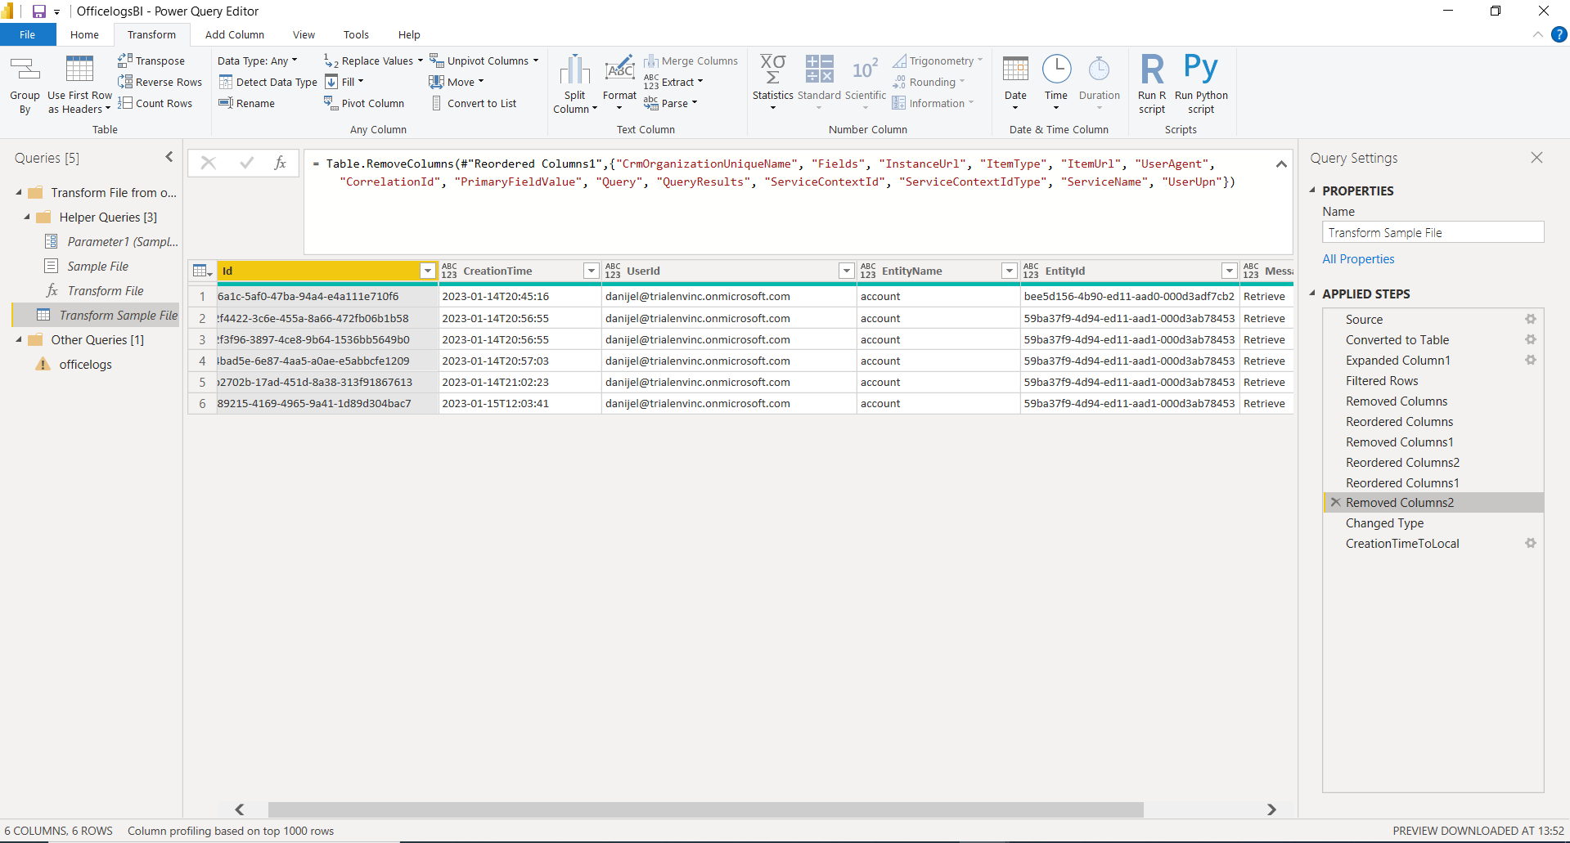Collapse the APPLIED STEPS section
This screenshot has width=1570, height=843.
click(x=1312, y=293)
